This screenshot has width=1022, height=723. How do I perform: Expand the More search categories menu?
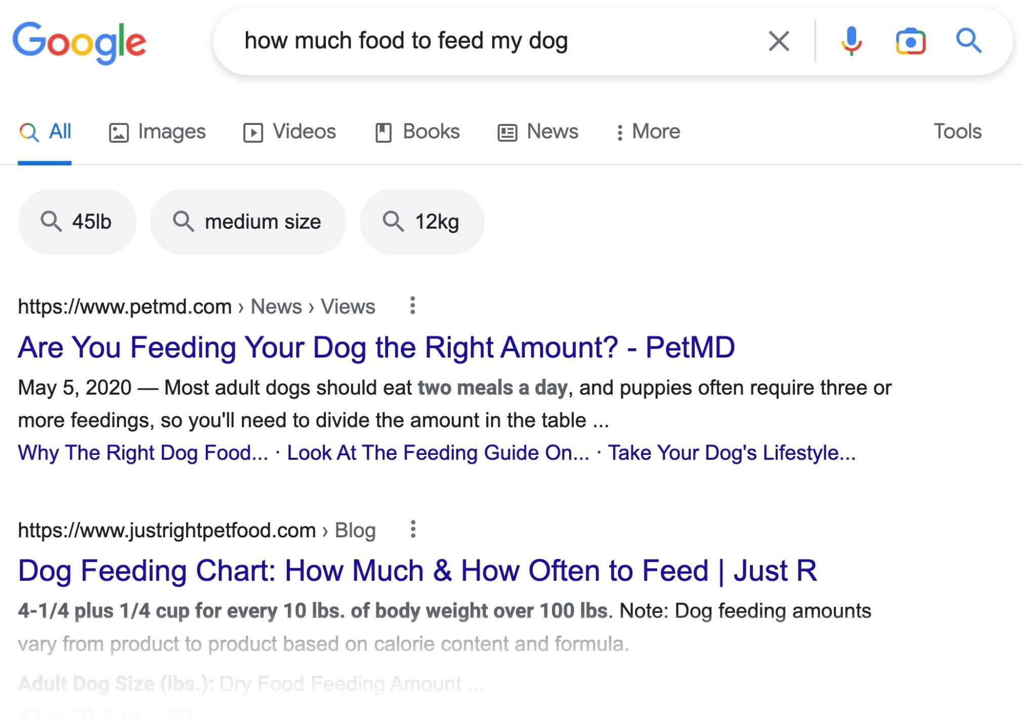tap(648, 132)
